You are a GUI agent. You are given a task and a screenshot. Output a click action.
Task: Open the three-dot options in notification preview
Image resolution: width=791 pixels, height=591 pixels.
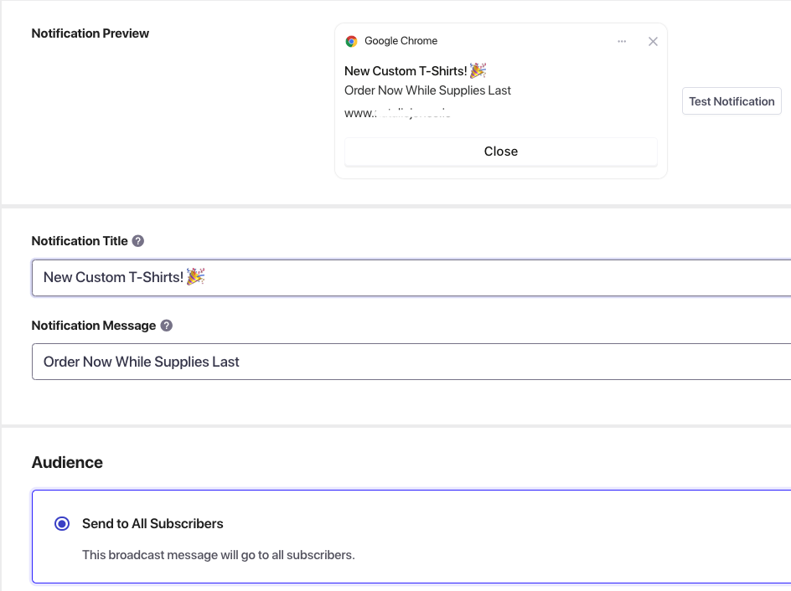coord(622,41)
